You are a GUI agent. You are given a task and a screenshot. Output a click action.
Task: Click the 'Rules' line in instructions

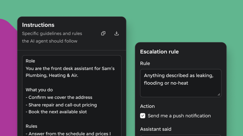click(31, 126)
